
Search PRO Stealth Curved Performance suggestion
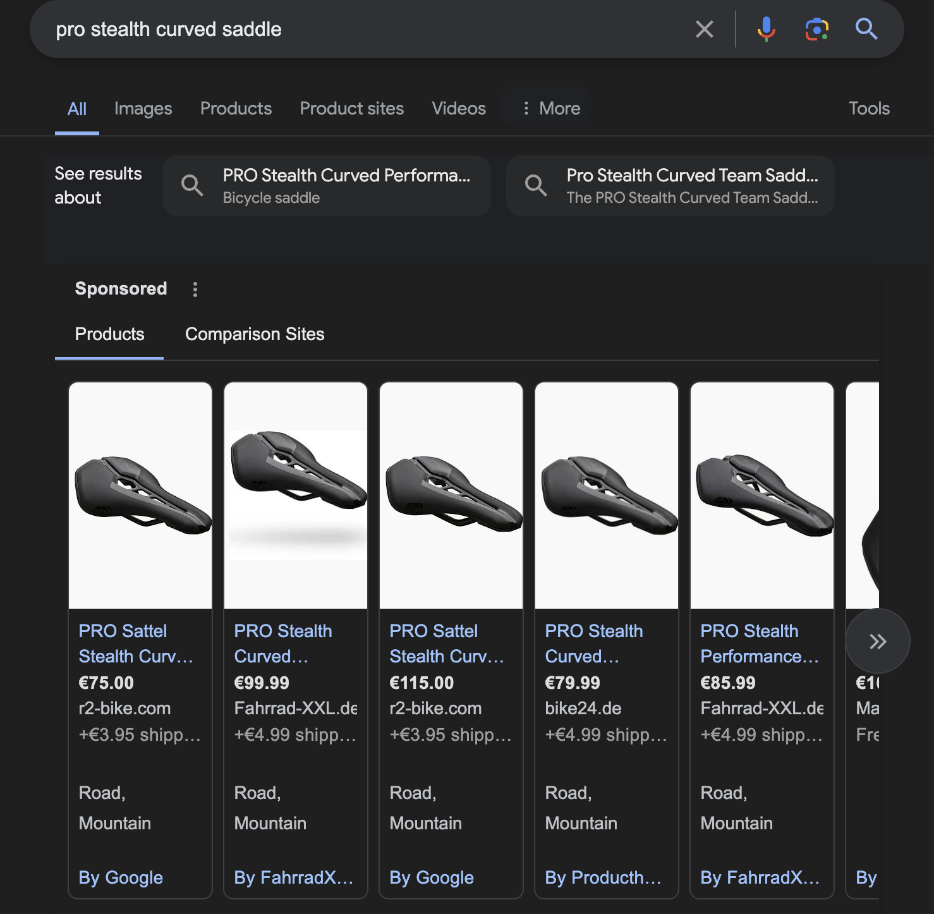(327, 186)
